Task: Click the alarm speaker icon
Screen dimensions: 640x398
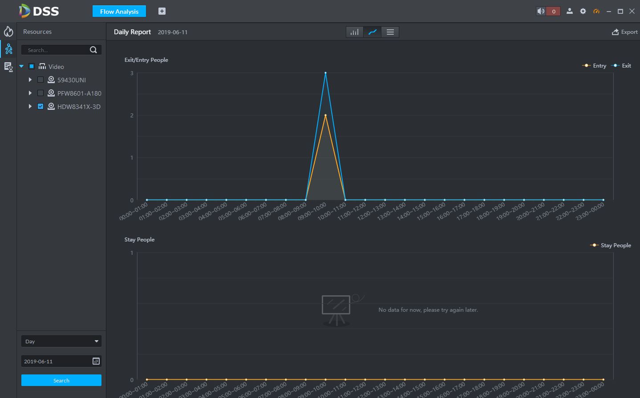Action: pyautogui.click(x=541, y=11)
